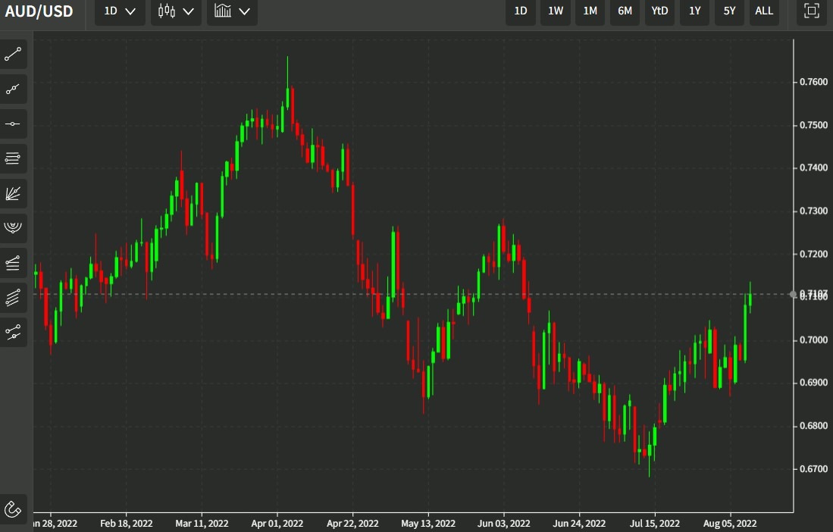Click the Feb 18, 2022 date label
833x532 pixels.
coord(127,524)
